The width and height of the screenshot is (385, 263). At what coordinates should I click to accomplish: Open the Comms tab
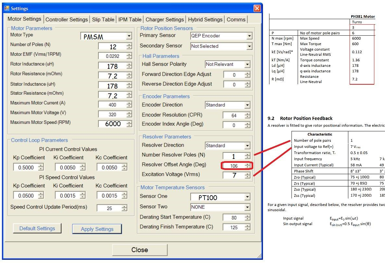coord(236,19)
